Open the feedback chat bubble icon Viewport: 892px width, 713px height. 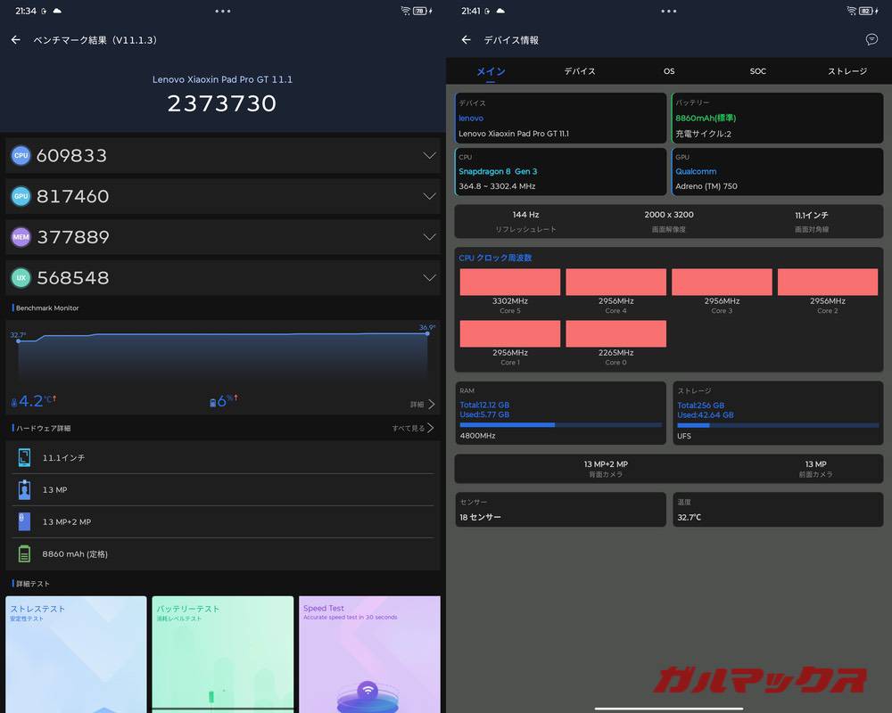(871, 39)
